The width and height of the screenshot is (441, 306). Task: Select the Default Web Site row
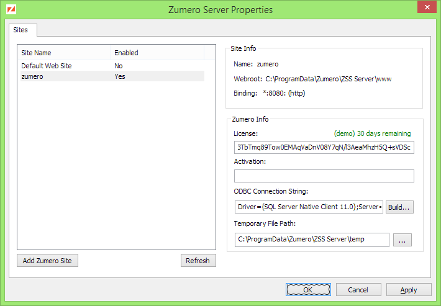[x=47, y=65]
